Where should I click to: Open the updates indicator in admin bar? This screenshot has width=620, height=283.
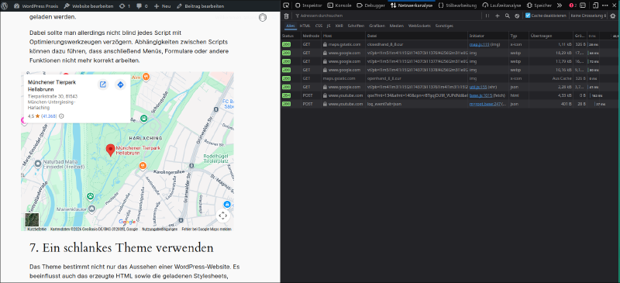[125, 6]
